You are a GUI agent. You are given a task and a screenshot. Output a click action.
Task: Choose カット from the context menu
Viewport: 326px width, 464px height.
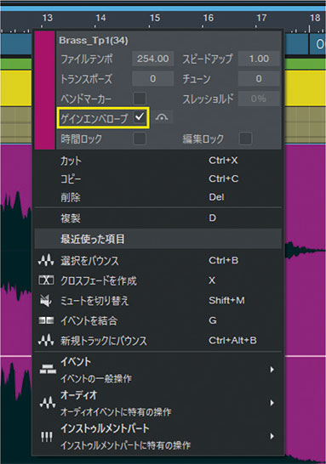(x=158, y=161)
